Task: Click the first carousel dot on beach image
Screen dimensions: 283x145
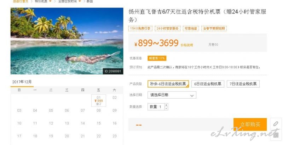Action: click(x=60, y=69)
